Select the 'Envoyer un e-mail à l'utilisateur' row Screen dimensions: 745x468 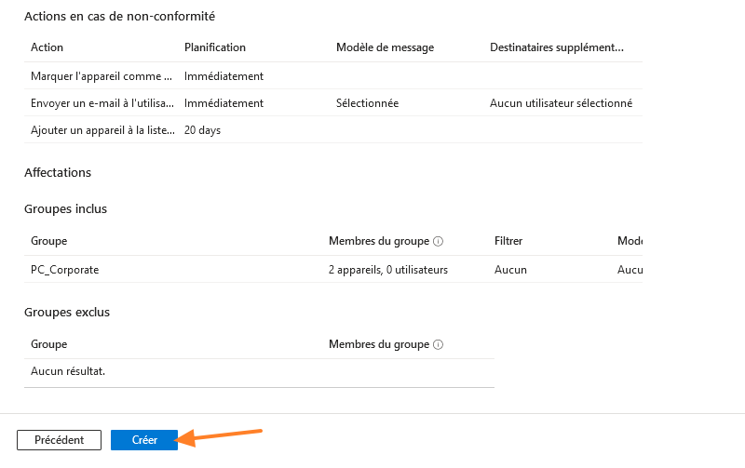[102, 103]
